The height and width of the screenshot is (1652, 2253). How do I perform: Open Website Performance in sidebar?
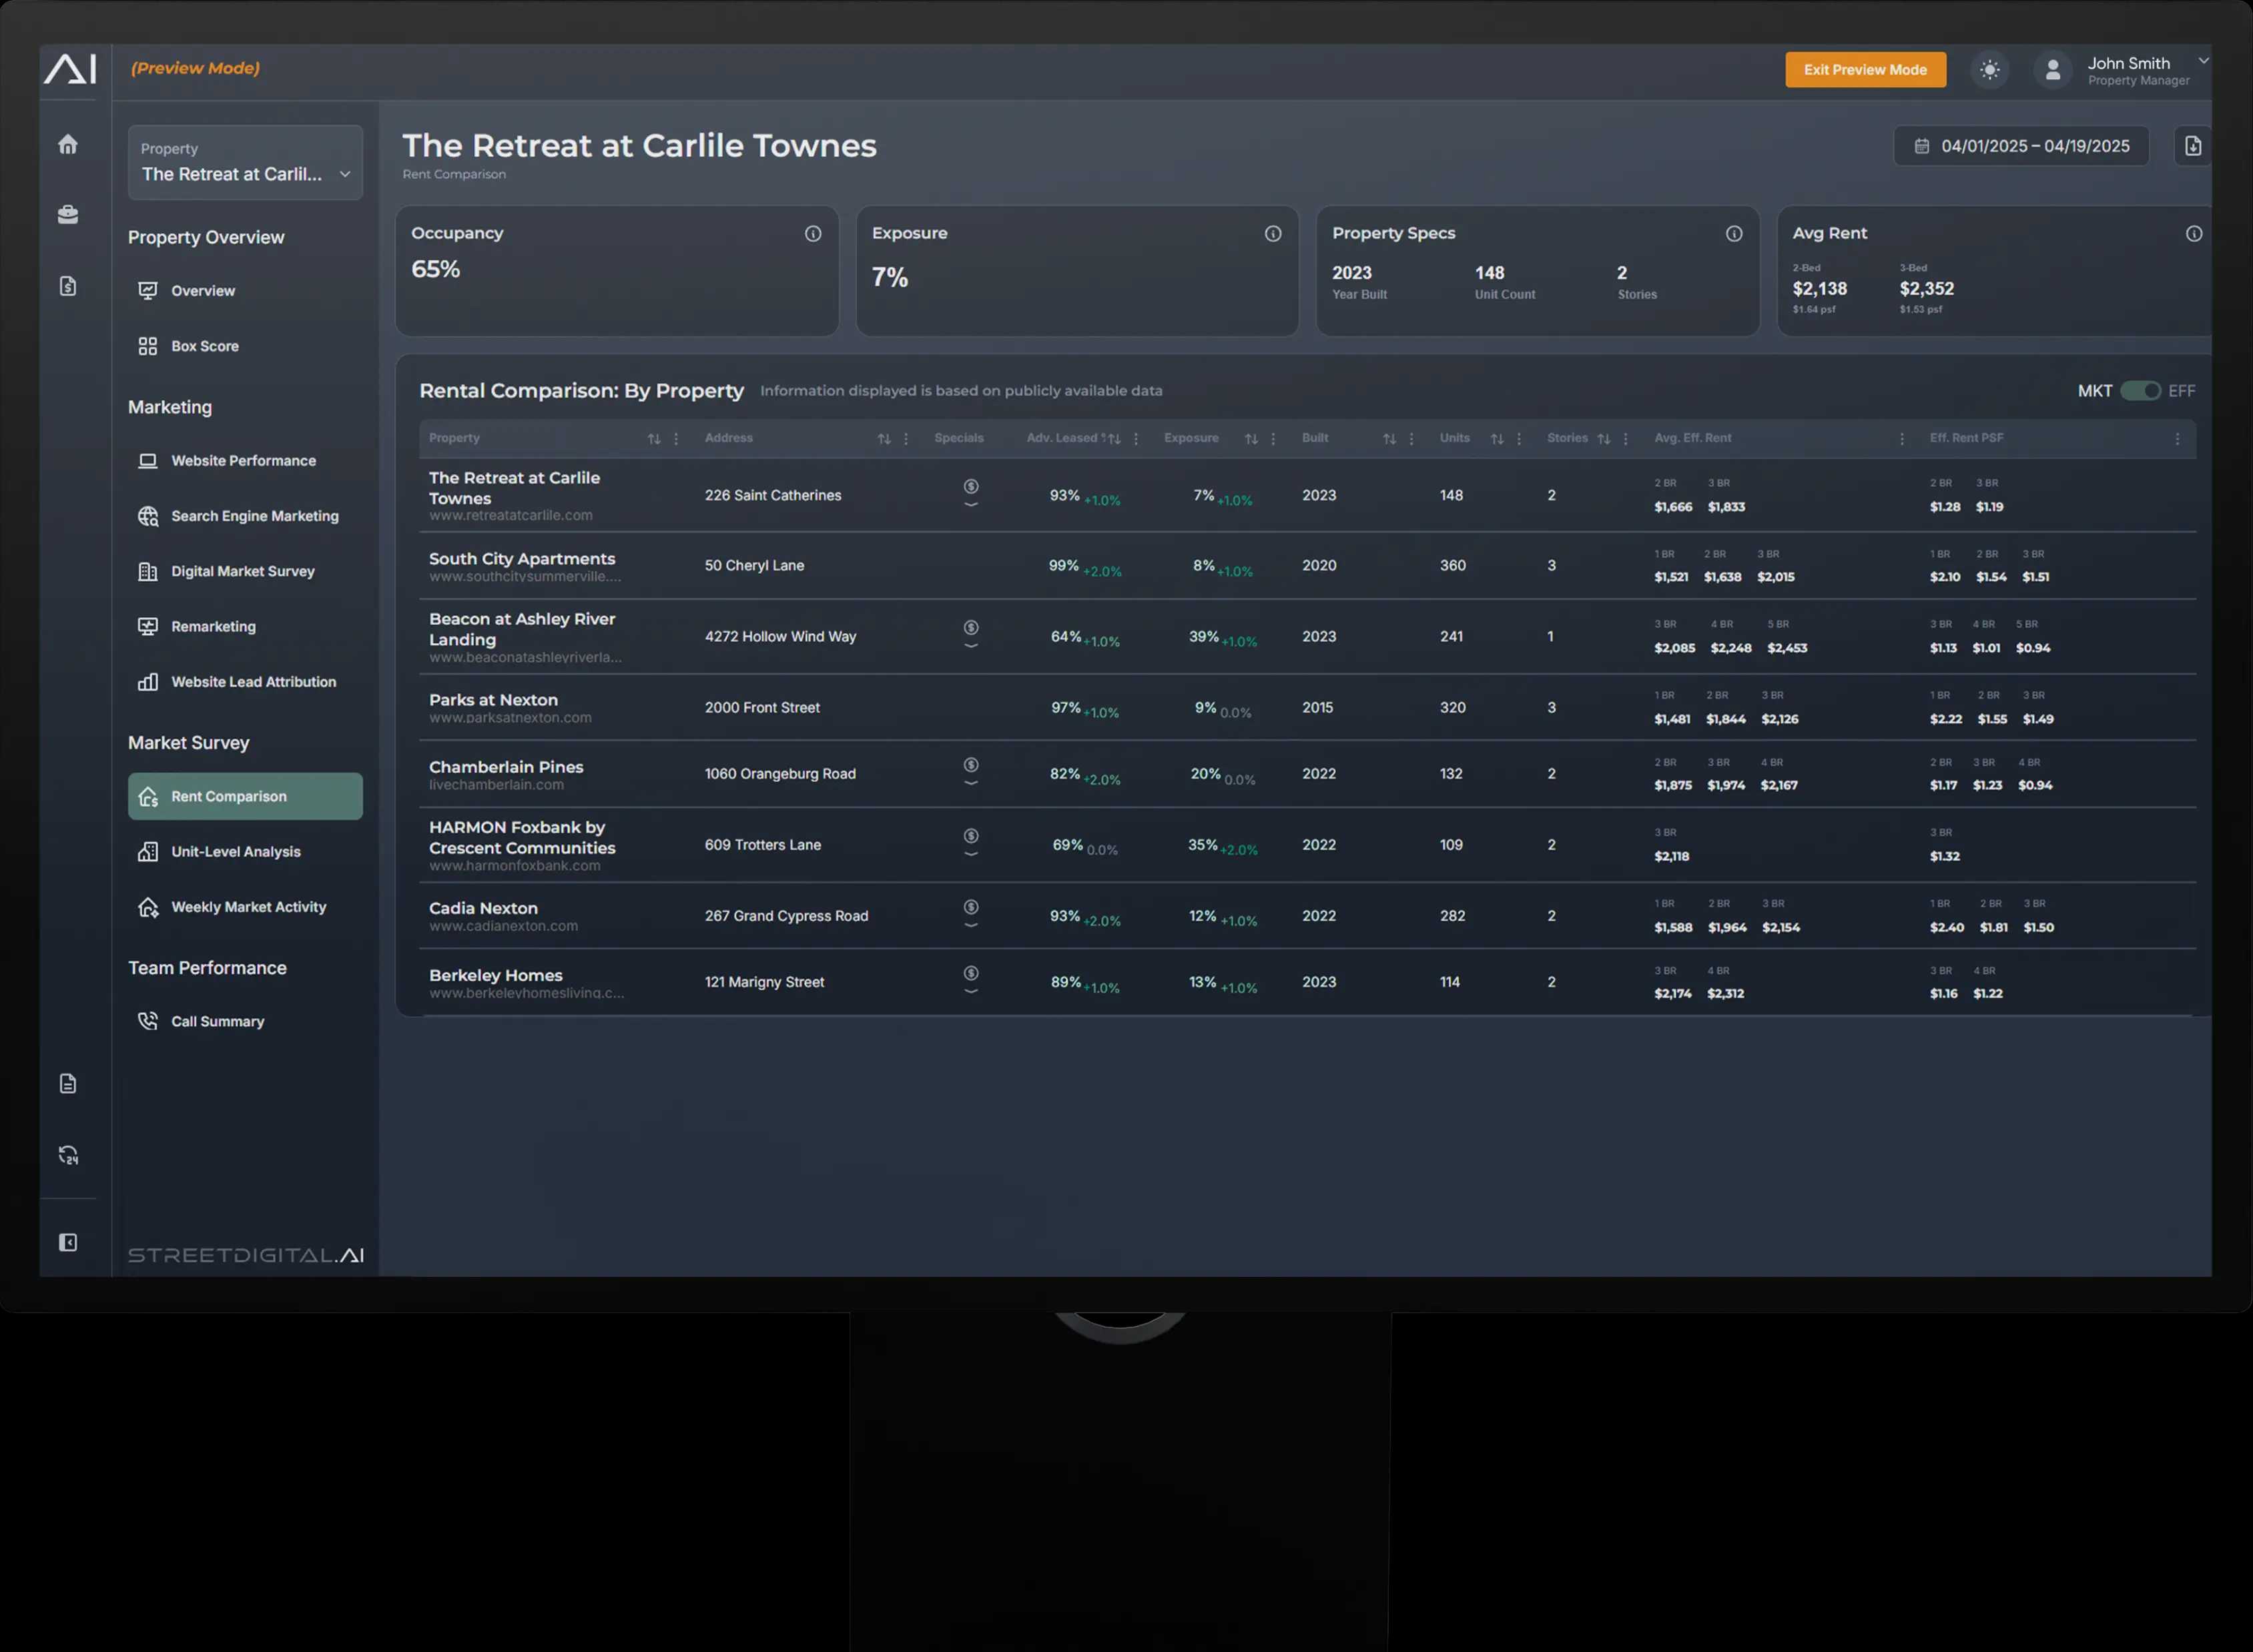tap(245, 461)
